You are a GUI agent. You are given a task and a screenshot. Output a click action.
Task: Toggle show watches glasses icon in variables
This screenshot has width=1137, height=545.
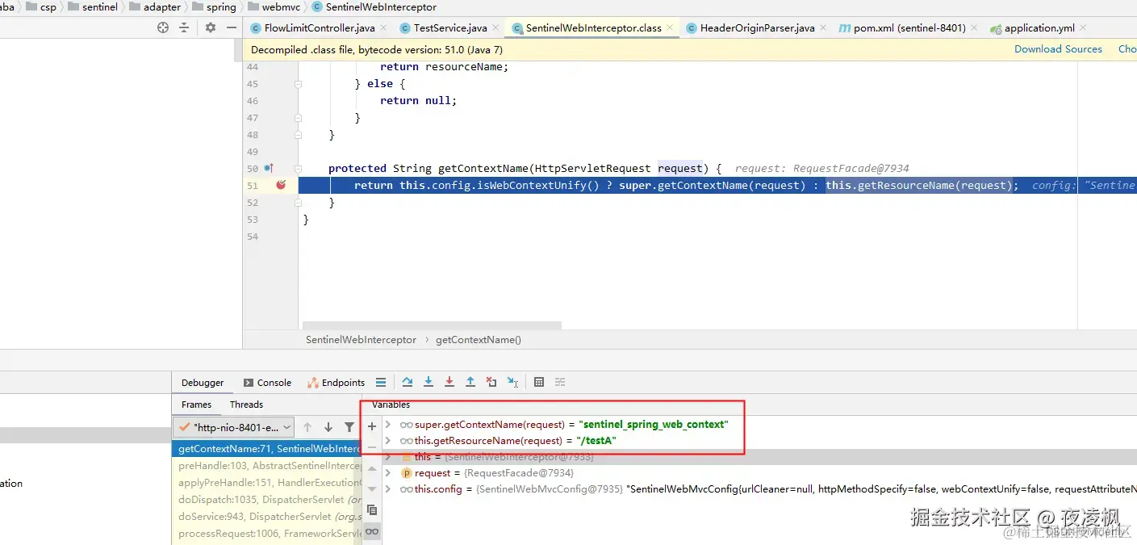click(372, 531)
